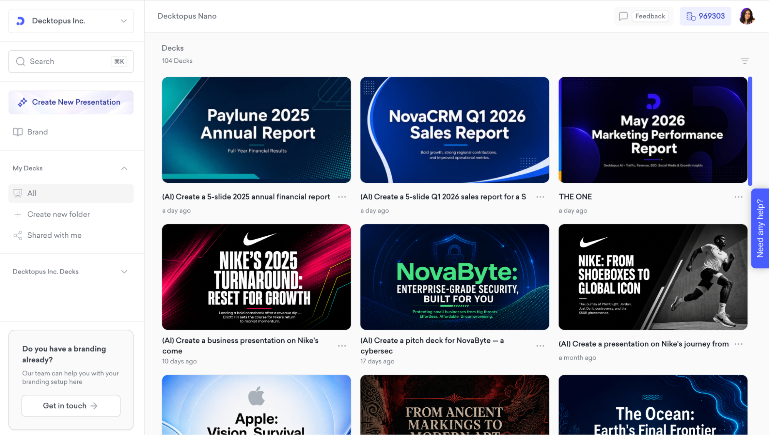Click the deck title 'THE ONE'

[x=575, y=197]
